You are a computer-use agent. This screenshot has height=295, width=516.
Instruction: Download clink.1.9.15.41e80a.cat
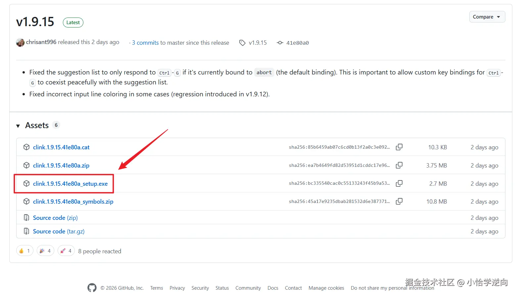click(61, 147)
